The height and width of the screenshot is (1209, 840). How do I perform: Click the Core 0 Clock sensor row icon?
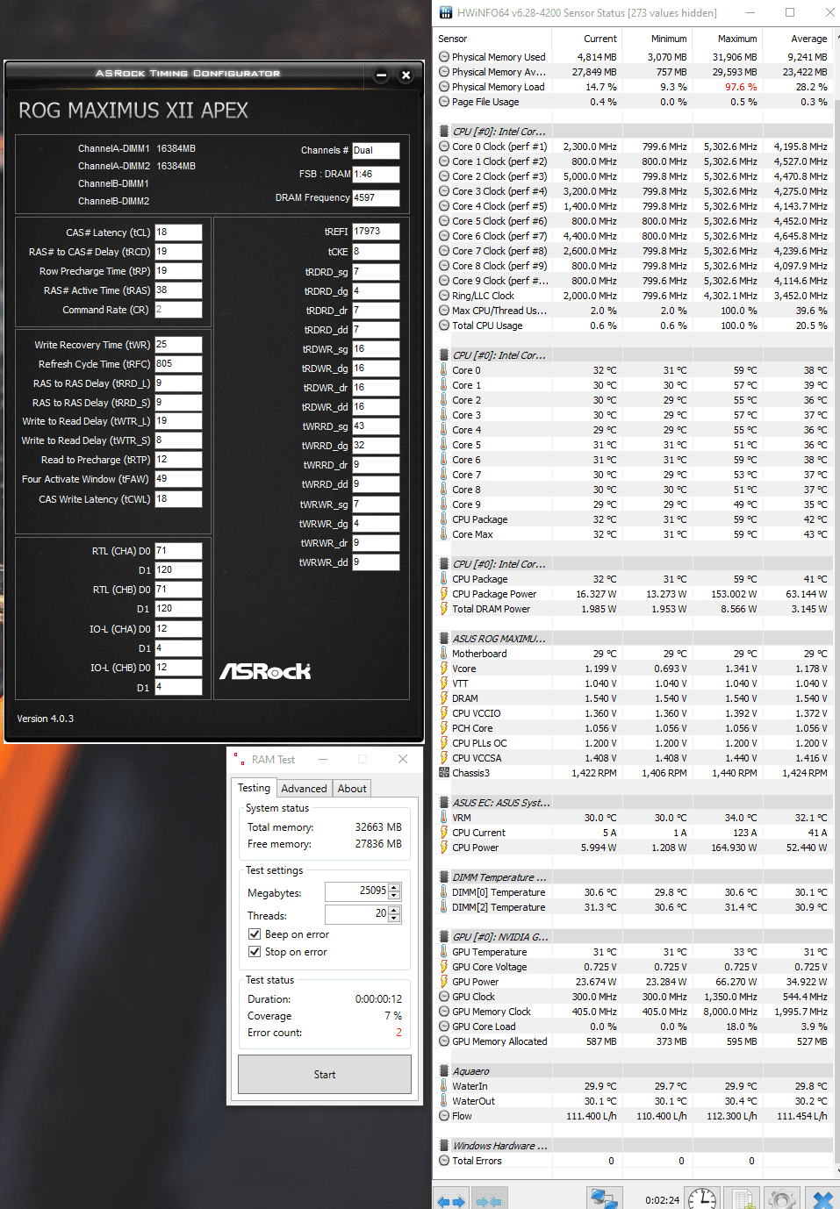click(x=444, y=147)
